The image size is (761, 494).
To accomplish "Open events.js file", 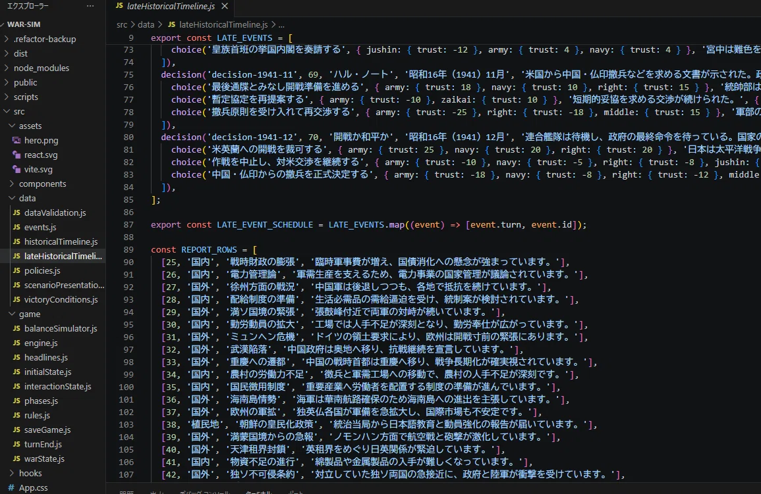I will pyautogui.click(x=40, y=227).
